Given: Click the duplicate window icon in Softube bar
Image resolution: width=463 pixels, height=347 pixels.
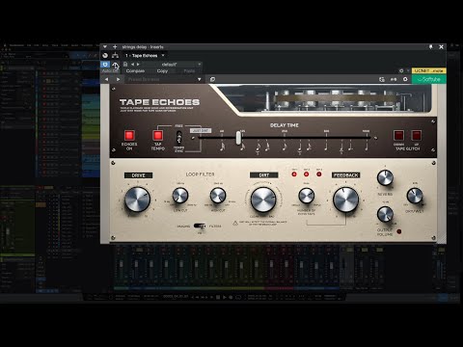Looking at the screenshot, I should click(212, 79).
